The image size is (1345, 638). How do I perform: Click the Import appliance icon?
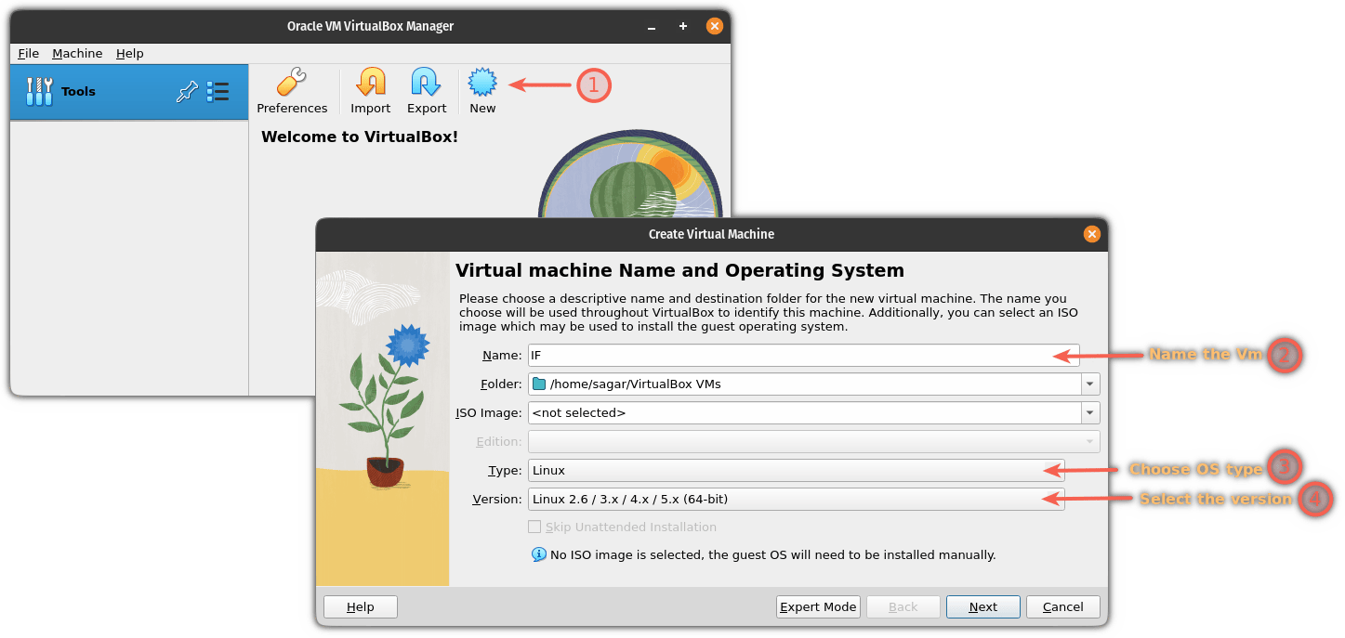point(370,84)
